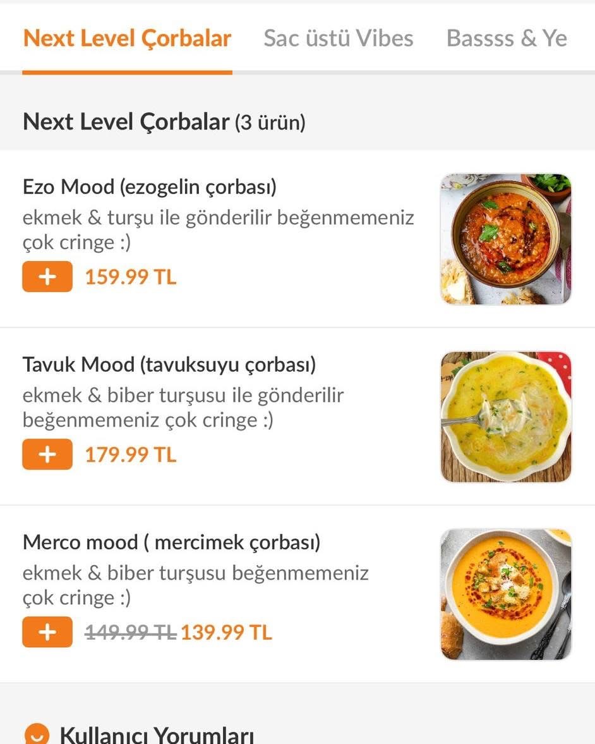This screenshot has width=595, height=744.
Task: Open the Ezo Mood soup photo
Action: [505, 239]
